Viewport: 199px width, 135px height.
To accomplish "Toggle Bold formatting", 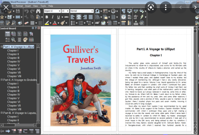I will coord(47,17).
